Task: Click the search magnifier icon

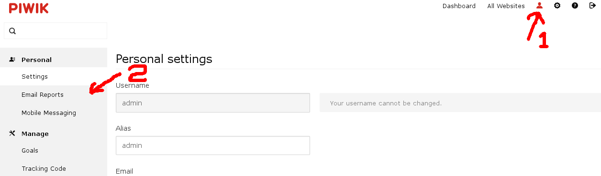Action: coord(12,31)
